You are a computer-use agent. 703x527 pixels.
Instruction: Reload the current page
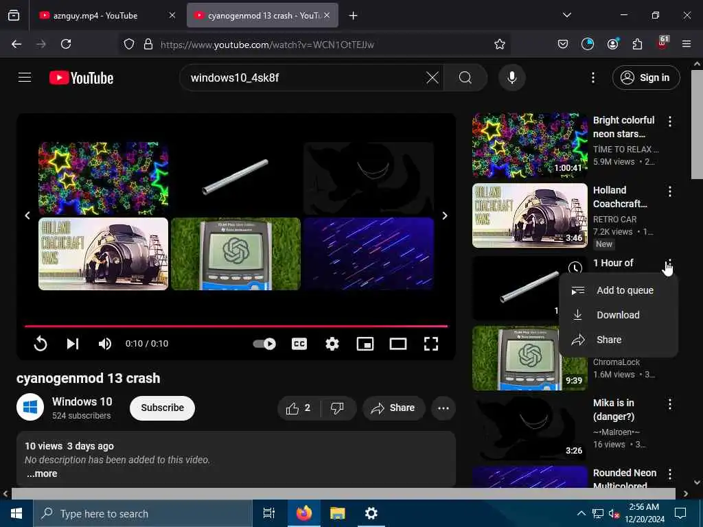tap(66, 44)
